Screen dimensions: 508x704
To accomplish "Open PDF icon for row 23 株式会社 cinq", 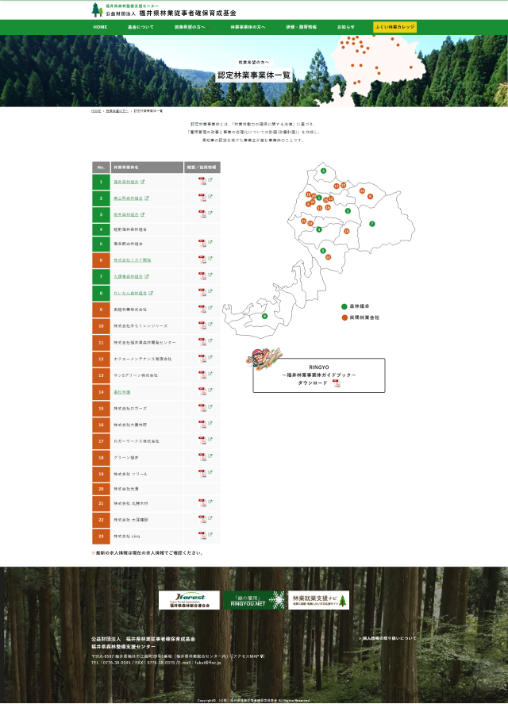I will click(202, 536).
